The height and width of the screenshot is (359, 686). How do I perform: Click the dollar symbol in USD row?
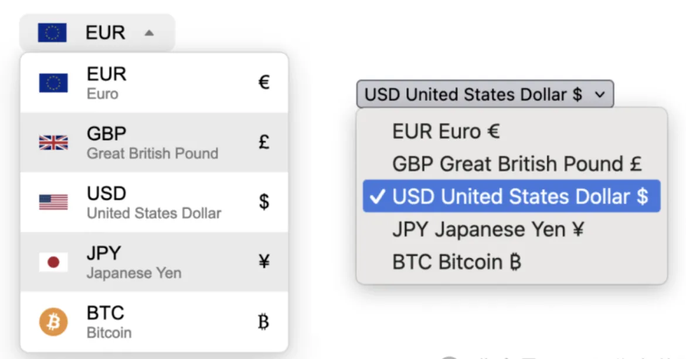click(264, 202)
